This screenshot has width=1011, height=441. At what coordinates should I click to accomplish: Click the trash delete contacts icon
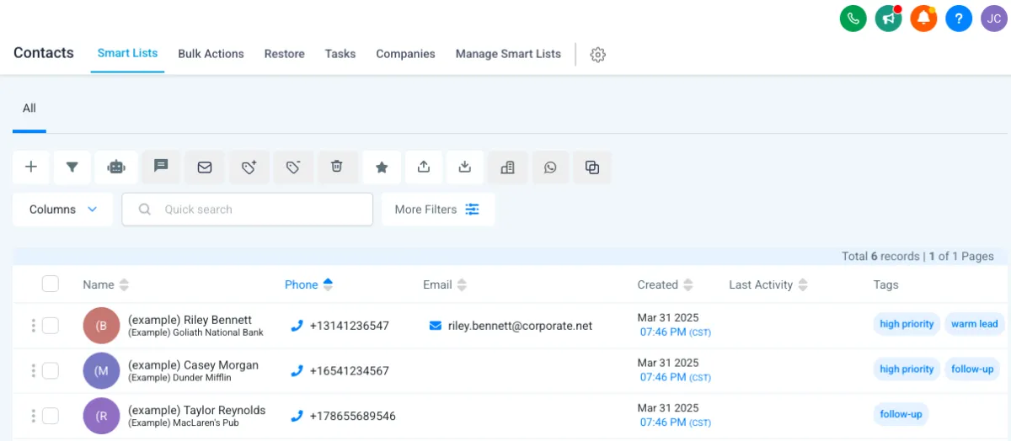[x=337, y=167]
